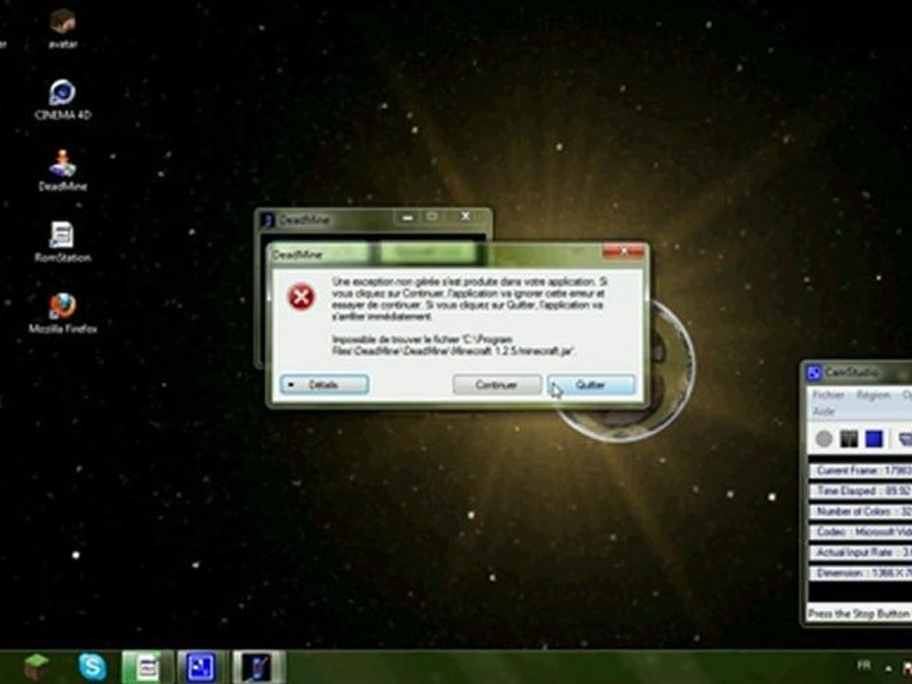Open the Aide menu in CamStudio
This screenshot has height=684, width=912.
click(x=823, y=411)
